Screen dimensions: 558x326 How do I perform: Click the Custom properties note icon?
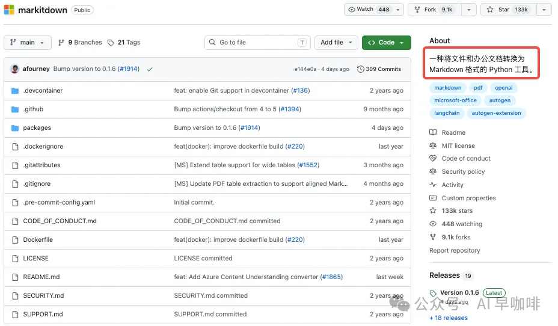tap(433, 198)
